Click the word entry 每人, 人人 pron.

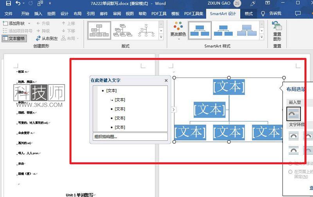29,153
